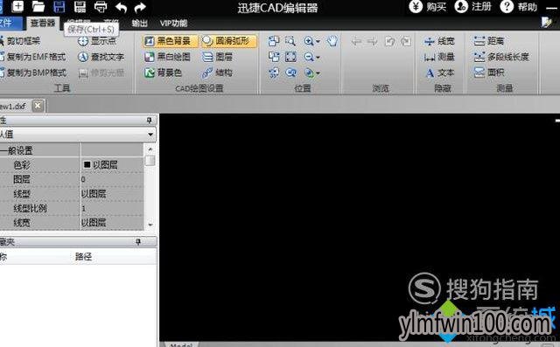Open a file using the folder icon
560x347 pixels.
(x=38, y=6)
